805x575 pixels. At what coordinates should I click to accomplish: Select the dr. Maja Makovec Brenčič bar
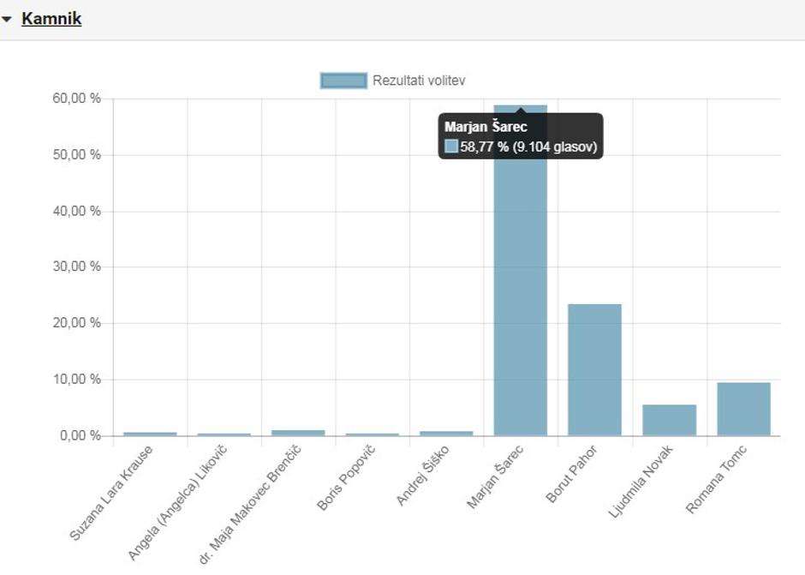pyautogui.click(x=298, y=433)
